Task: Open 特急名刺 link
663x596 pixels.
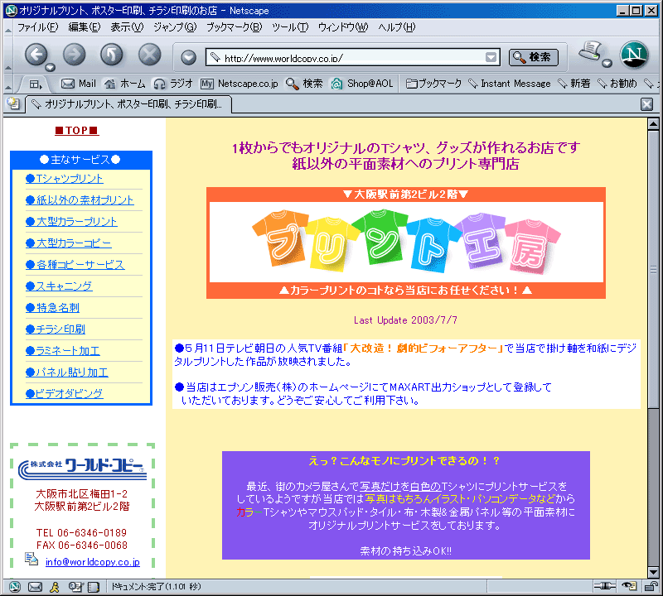Action: pos(52,308)
